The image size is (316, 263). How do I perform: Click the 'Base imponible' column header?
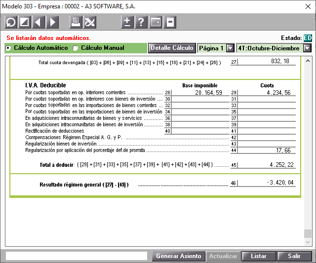[x=200, y=85]
